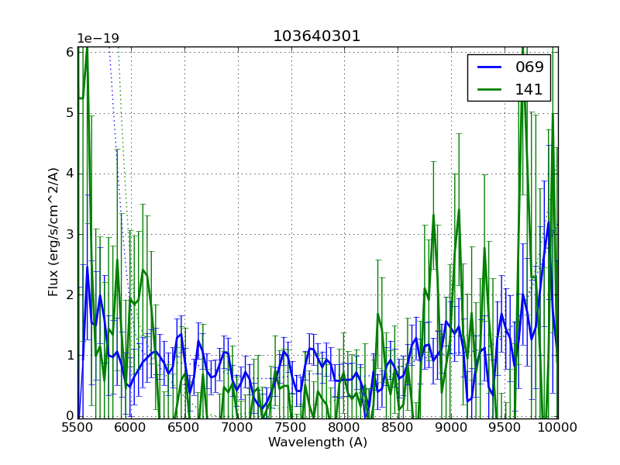620x465 pixels.
Task: Click the 9000 x-axis tick label
Action: pyautogui.click(x=451, y=428)
